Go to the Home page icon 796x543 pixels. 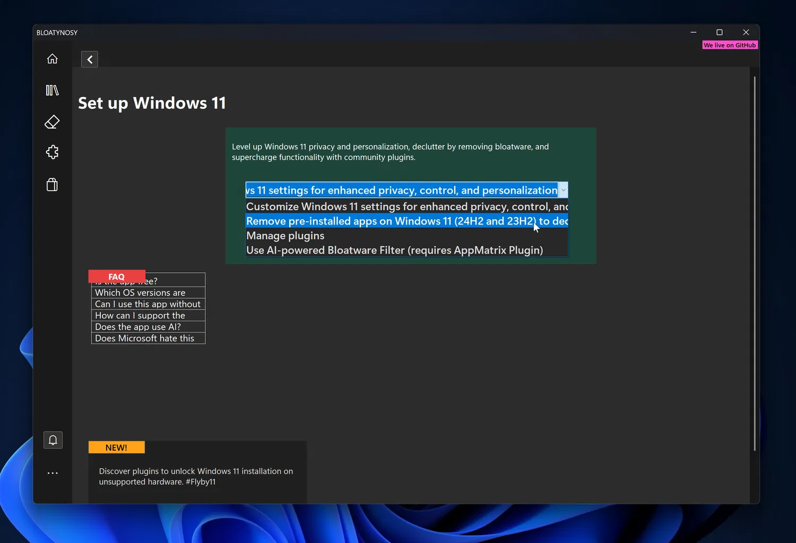coord(52,59)
